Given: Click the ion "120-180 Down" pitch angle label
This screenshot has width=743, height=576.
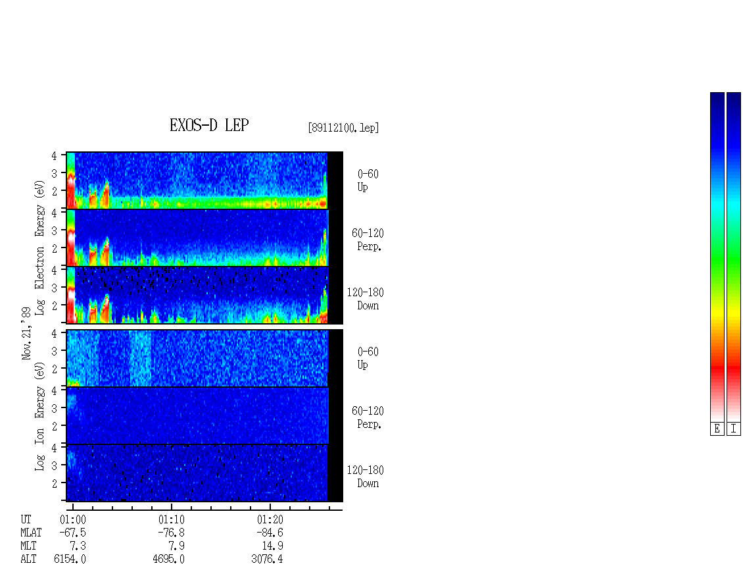Looking at the screenshot, I should [366, 477].
